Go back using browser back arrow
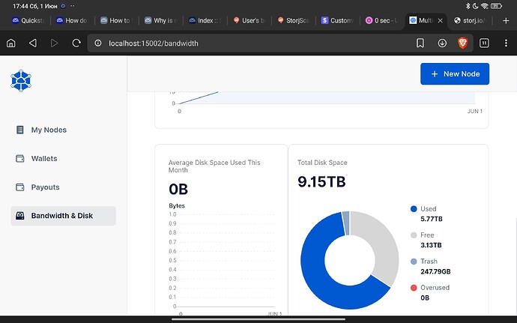This screenshot has width=517, height=323. (x=32, y=43)
